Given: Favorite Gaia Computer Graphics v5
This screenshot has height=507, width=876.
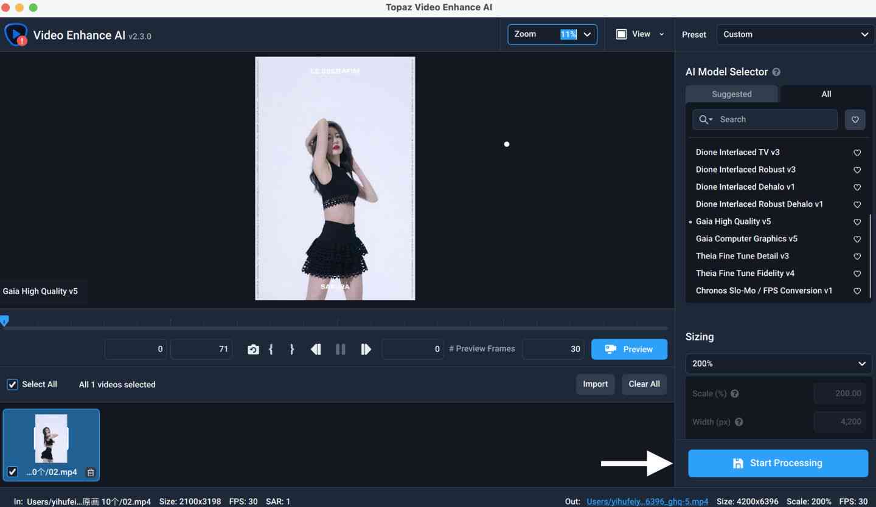Looking at the screenshot, I should point(857,239).
